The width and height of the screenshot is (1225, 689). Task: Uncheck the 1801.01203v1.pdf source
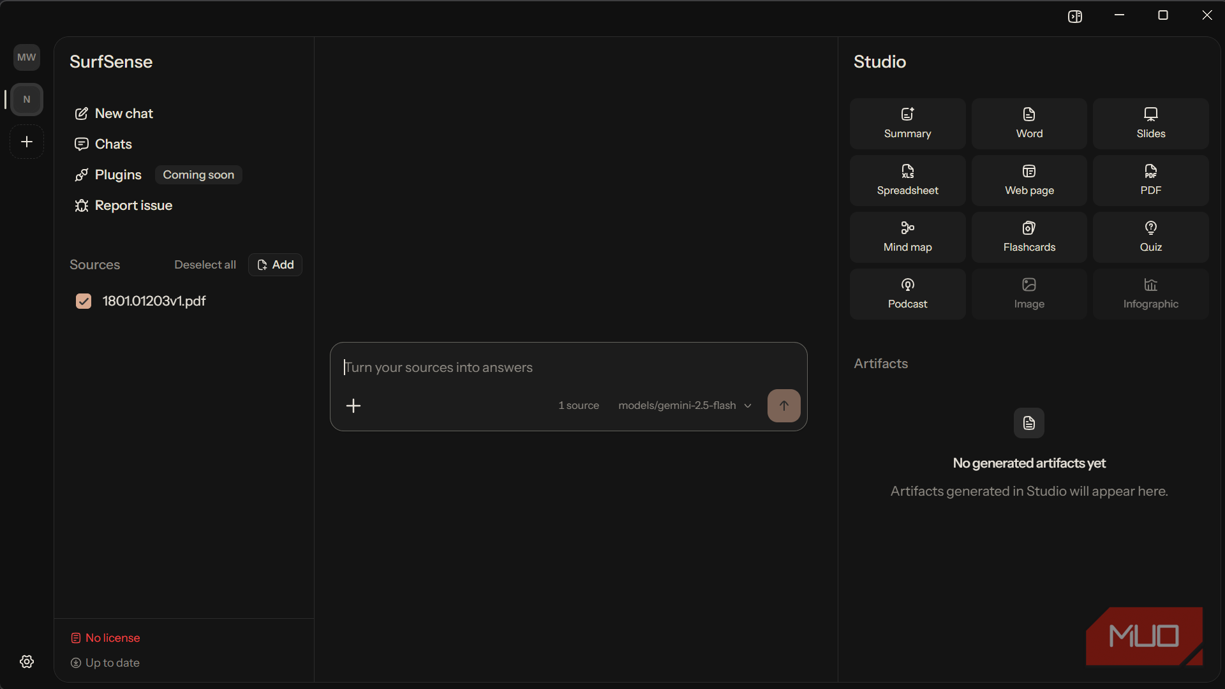click(84, 301)
